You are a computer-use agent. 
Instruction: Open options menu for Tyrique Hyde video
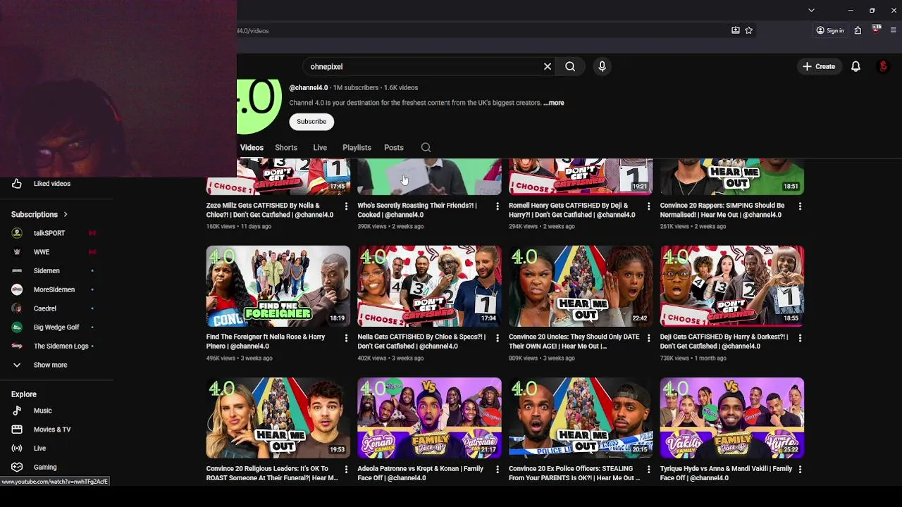click(x=800, y=470)
